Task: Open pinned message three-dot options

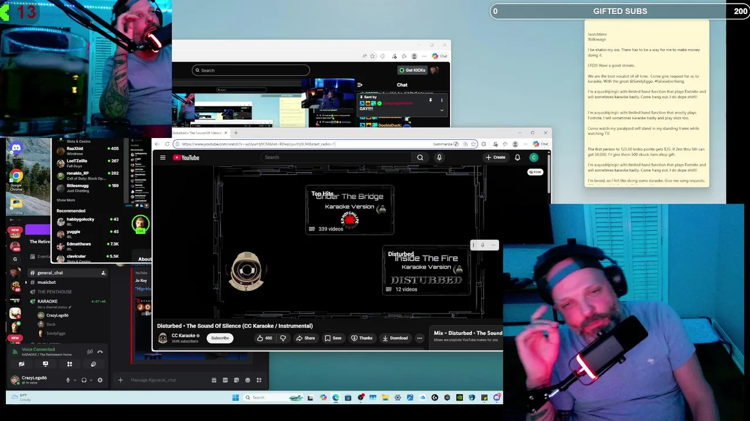Action: click(x=442, y=100)
